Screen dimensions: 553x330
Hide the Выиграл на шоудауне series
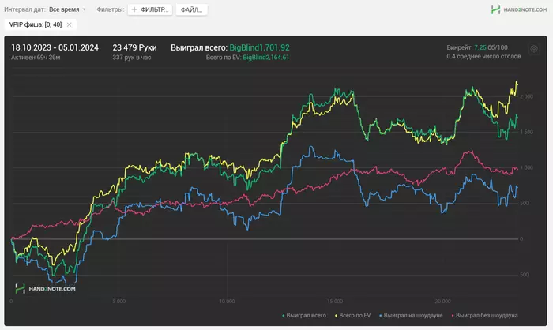pyautogui.click(x=411, y=316)
